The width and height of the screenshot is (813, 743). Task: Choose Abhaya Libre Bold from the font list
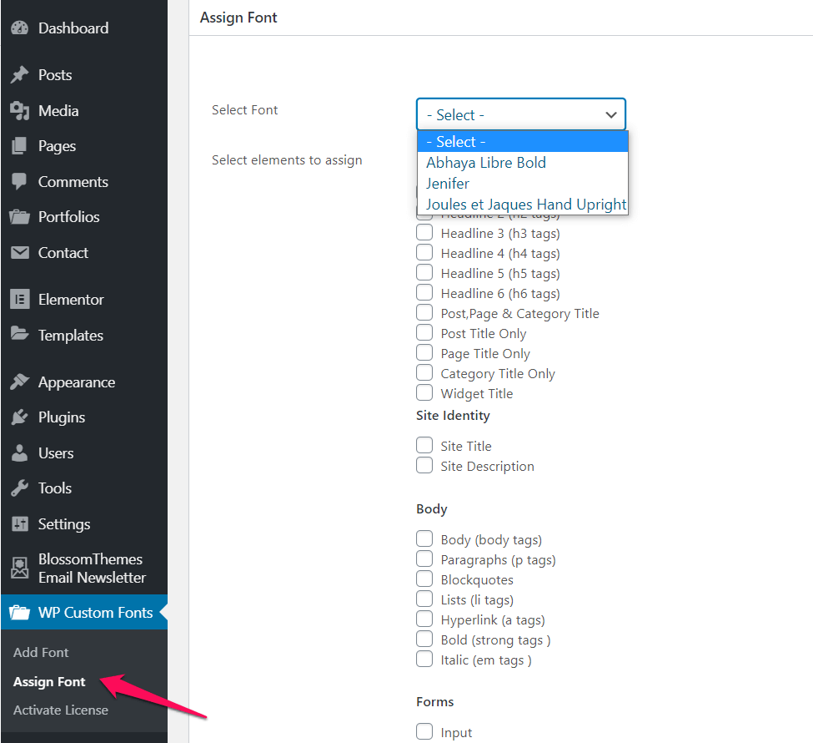pyautogui.click(x=486, y=163)
